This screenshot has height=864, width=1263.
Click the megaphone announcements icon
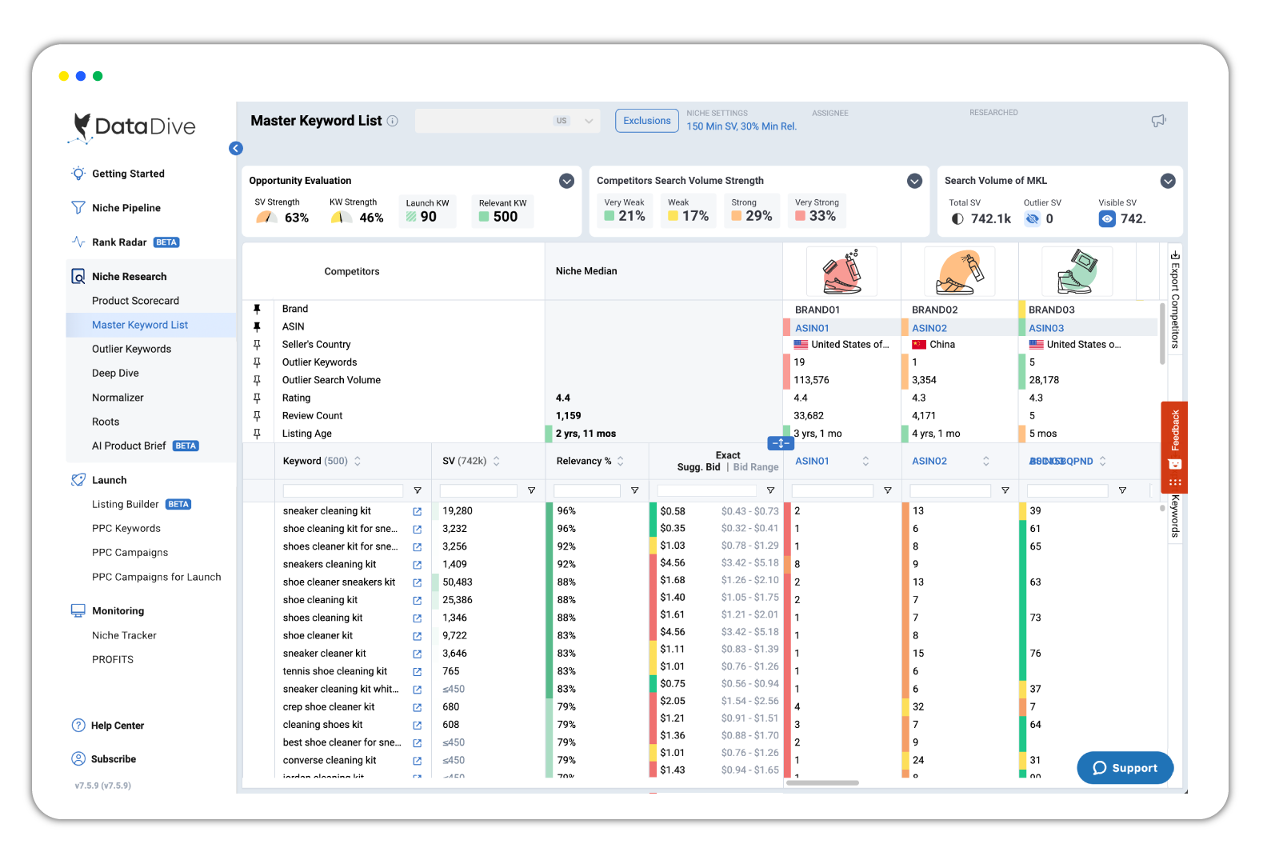(x=1158, y=121)
